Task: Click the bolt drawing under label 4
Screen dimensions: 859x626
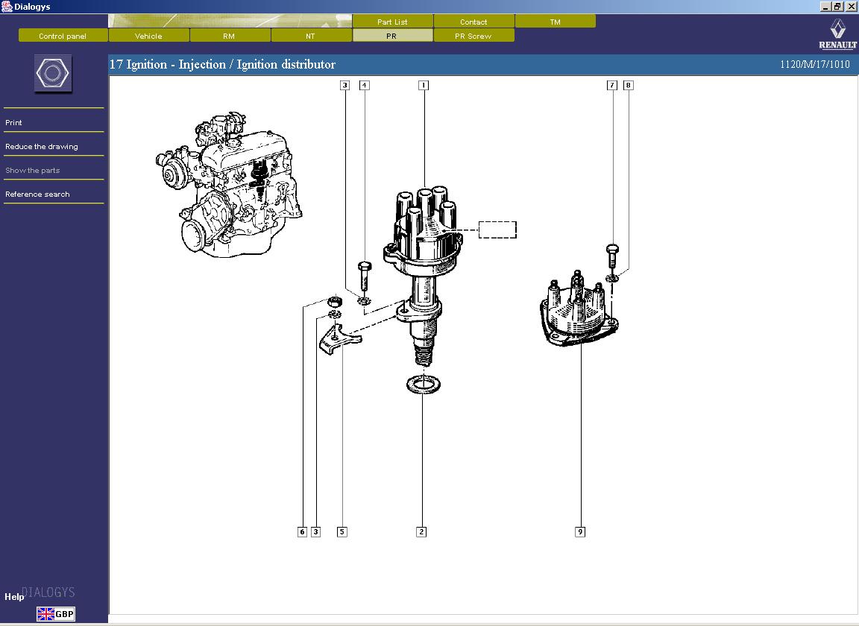Action: point(365,276)
